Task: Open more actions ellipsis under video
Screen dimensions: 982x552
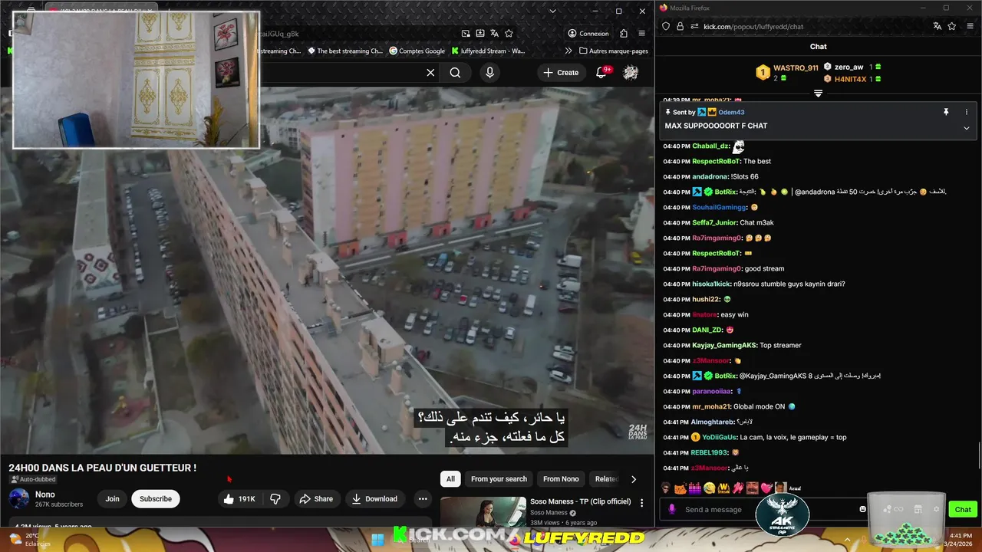Action: (x=422, y=499)
